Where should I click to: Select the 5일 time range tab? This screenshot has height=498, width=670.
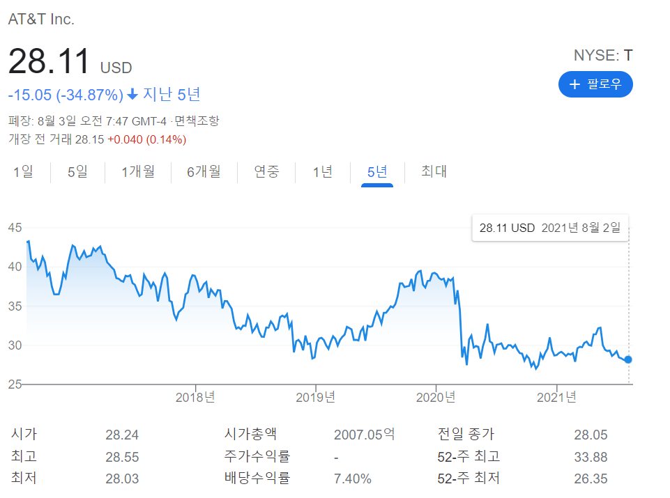[x=78, y=171]
